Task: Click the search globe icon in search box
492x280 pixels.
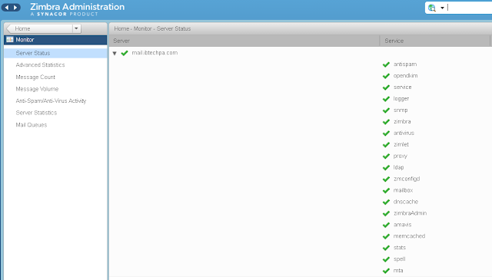Action: (x=432, y=8)
